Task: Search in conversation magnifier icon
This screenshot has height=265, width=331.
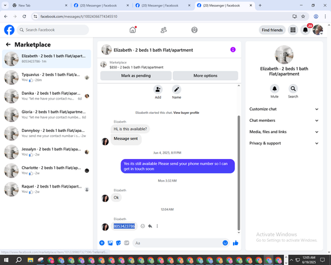Action: coord(293,89)
